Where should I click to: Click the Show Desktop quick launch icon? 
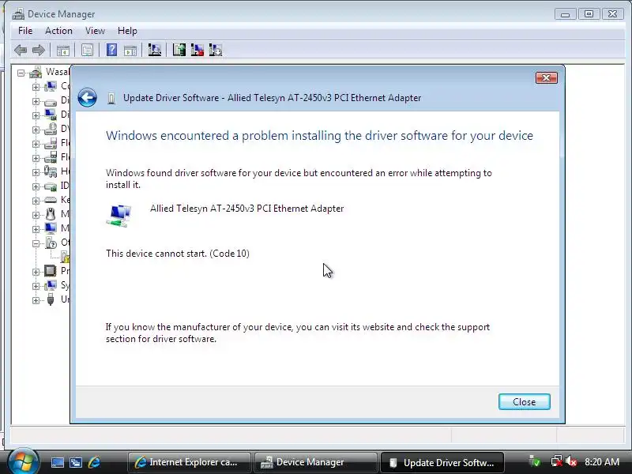click(x=57, y=462)
